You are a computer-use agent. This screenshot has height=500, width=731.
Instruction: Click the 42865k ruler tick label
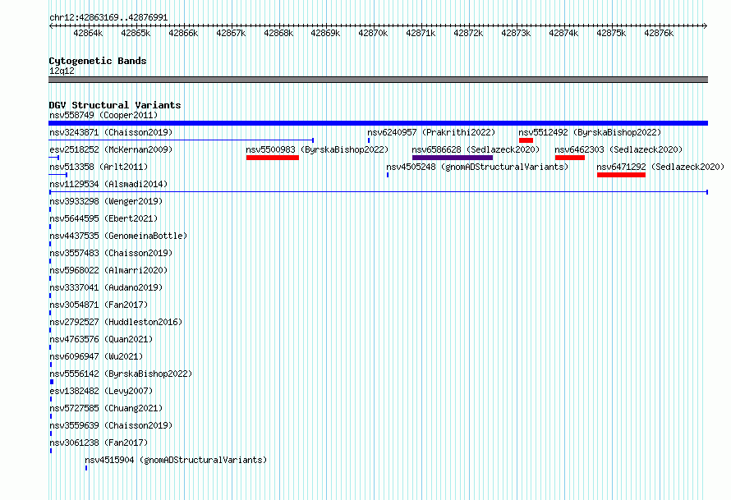(x=136, y=33)
